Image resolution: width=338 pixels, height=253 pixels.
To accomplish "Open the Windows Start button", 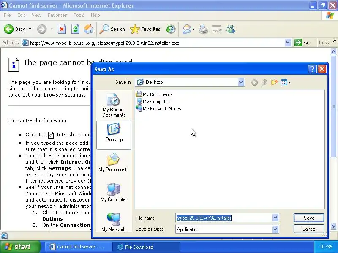I will pyautogui.click(x=20, y=247).
